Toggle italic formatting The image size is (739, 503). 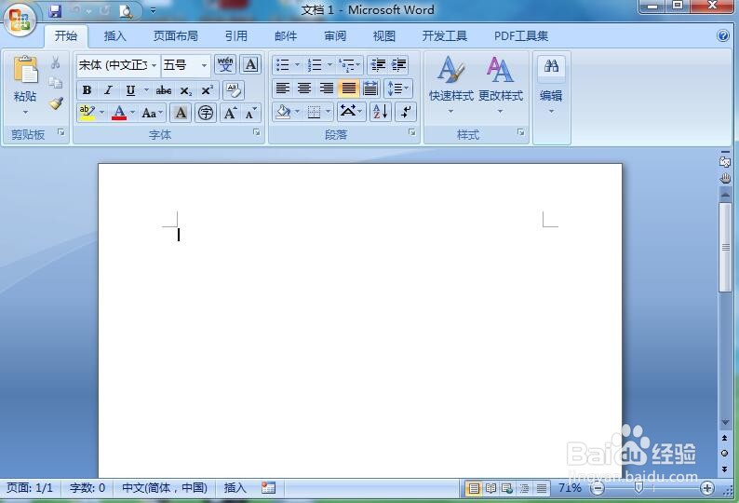[x=108, y=89]
